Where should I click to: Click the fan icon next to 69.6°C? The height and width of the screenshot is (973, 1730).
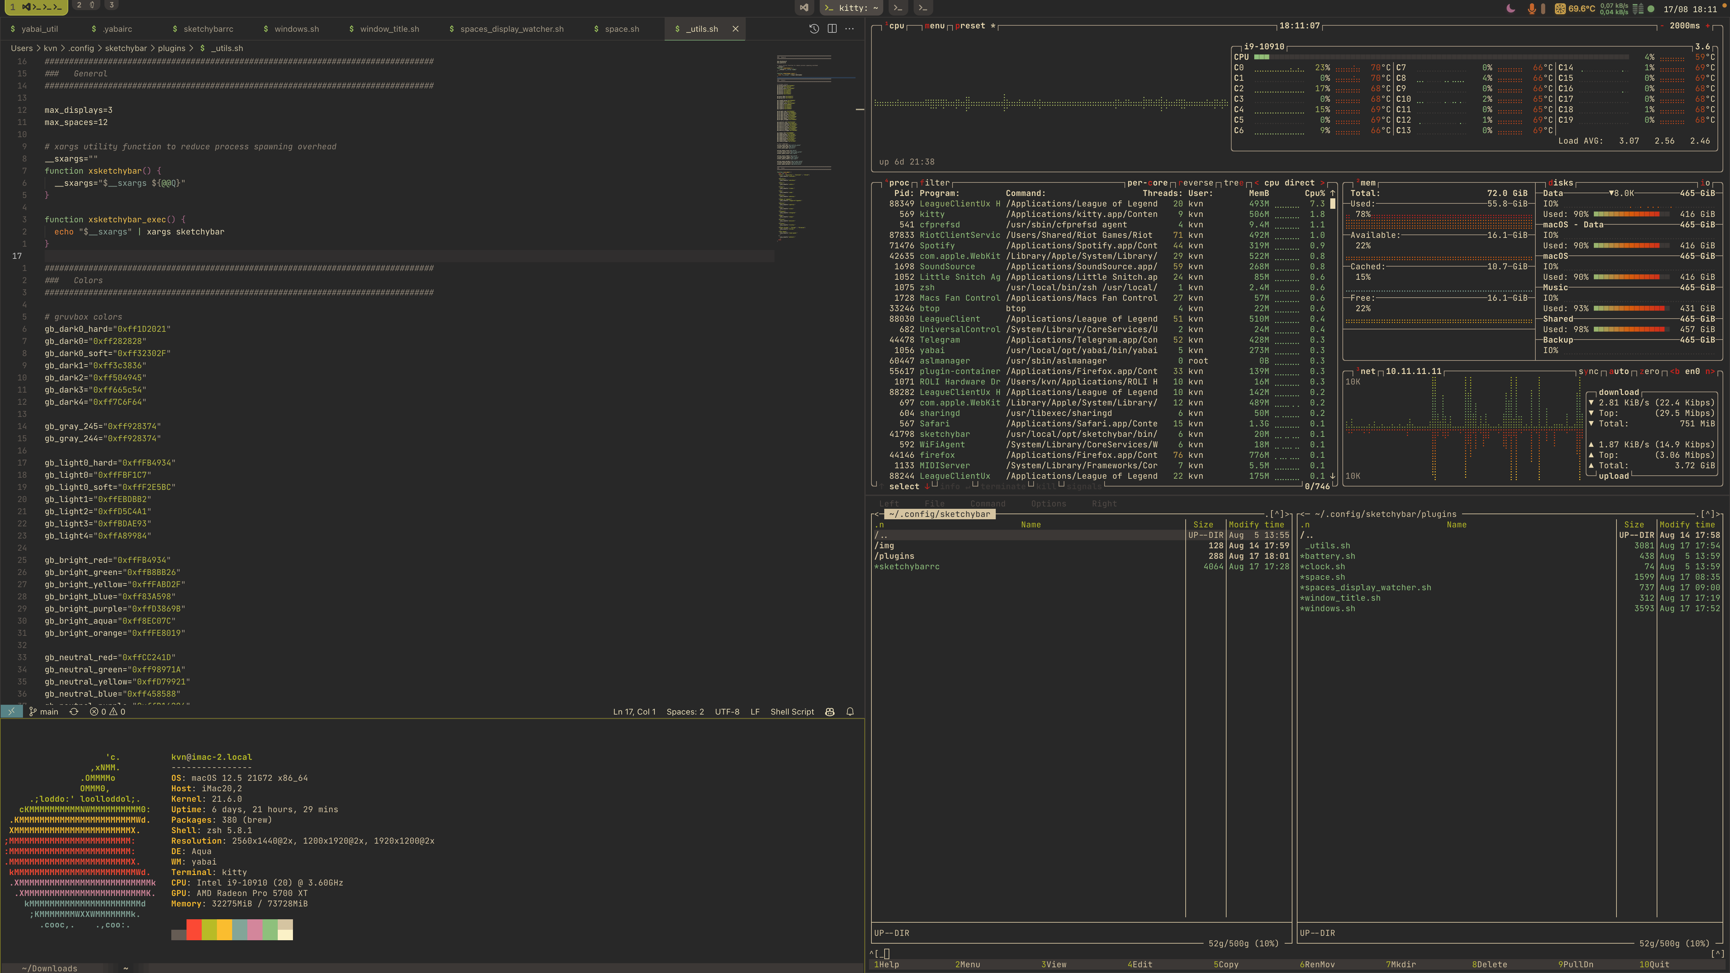[x=1561, y=8]
